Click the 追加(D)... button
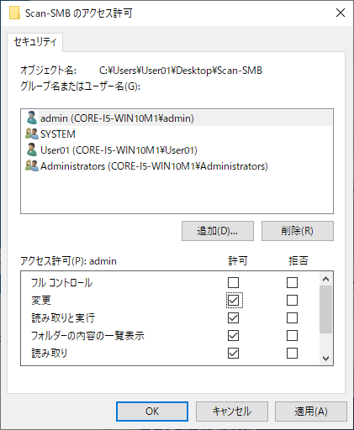Screen dimensions: 354x430 [x=218, y=231]
